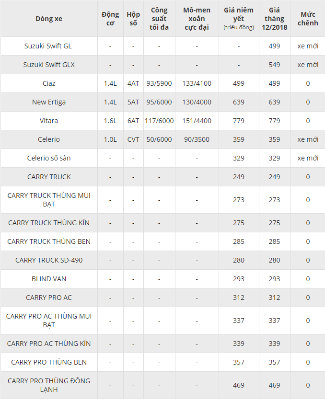Click the 'Mức chênh' header cell
The width and height of the screenshot is (325, 401).
308,19
